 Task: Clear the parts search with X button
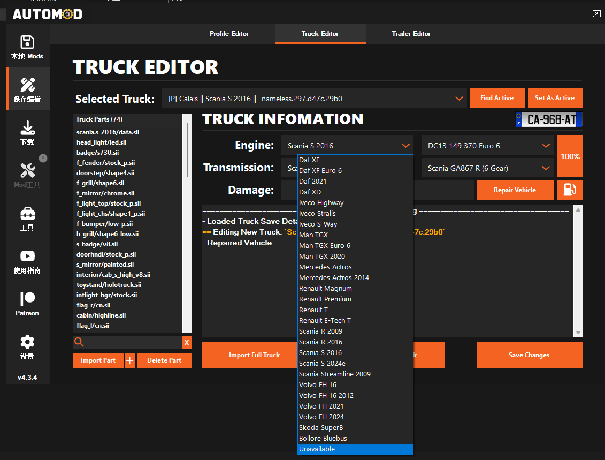tap(187, 342)
